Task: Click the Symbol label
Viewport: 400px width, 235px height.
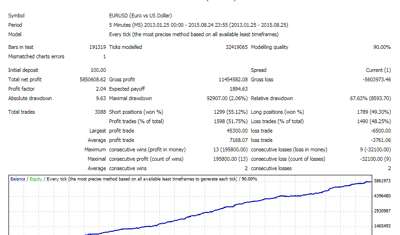Action: coord(16,16)
